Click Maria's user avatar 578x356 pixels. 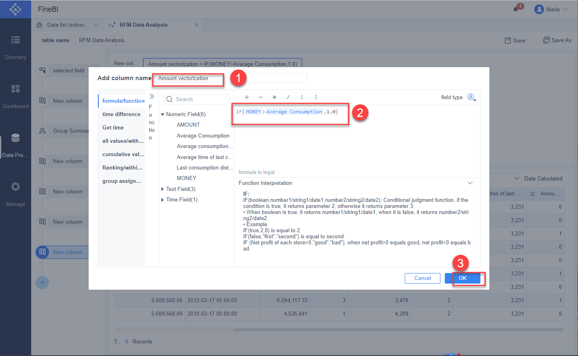click(539, 9)
